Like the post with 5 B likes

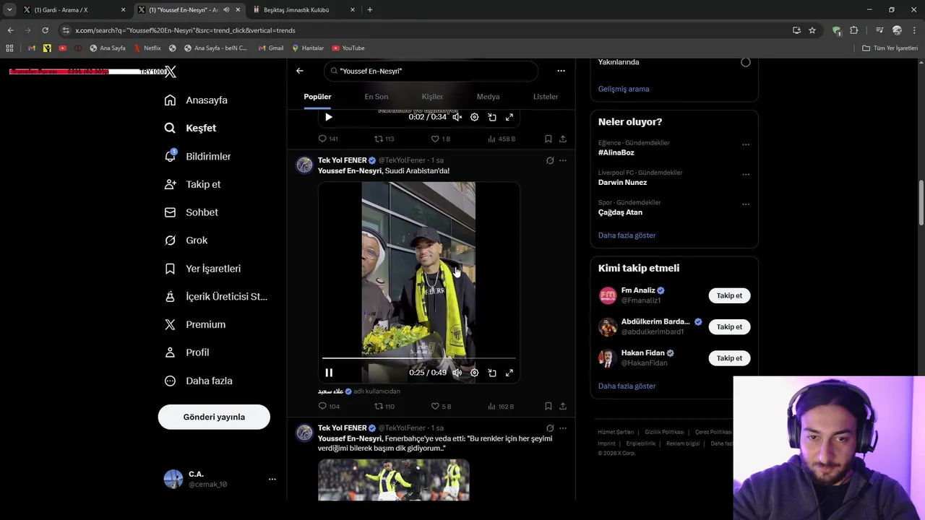point(441,407)
